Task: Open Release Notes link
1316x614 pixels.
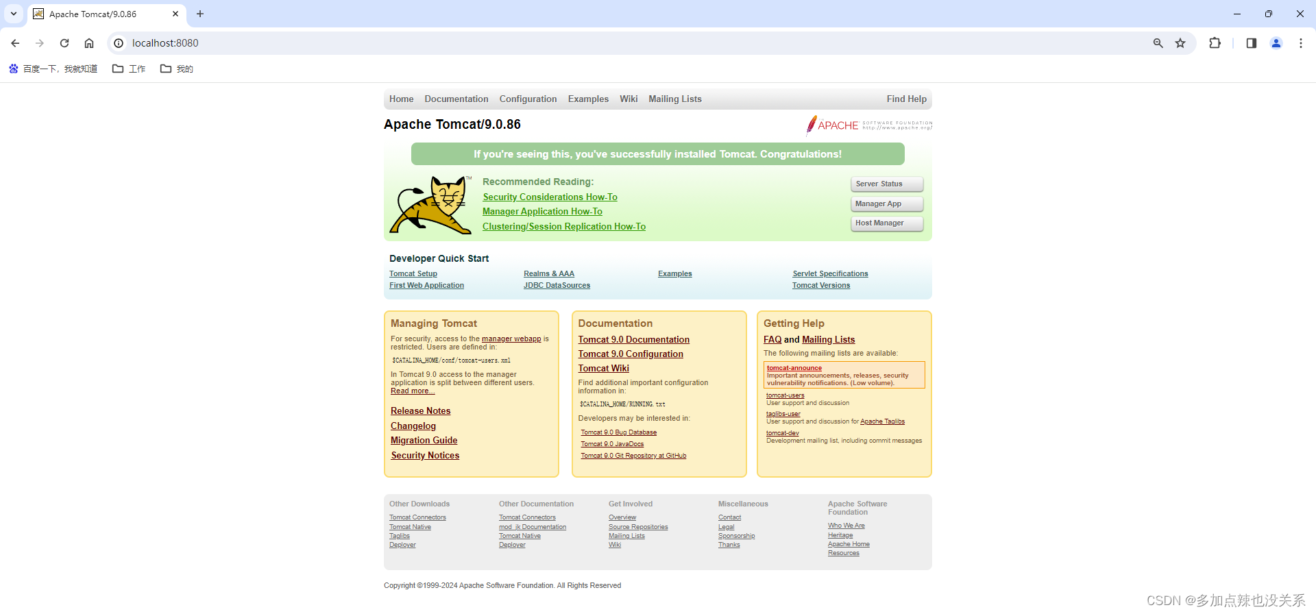Action: (421, 411)
